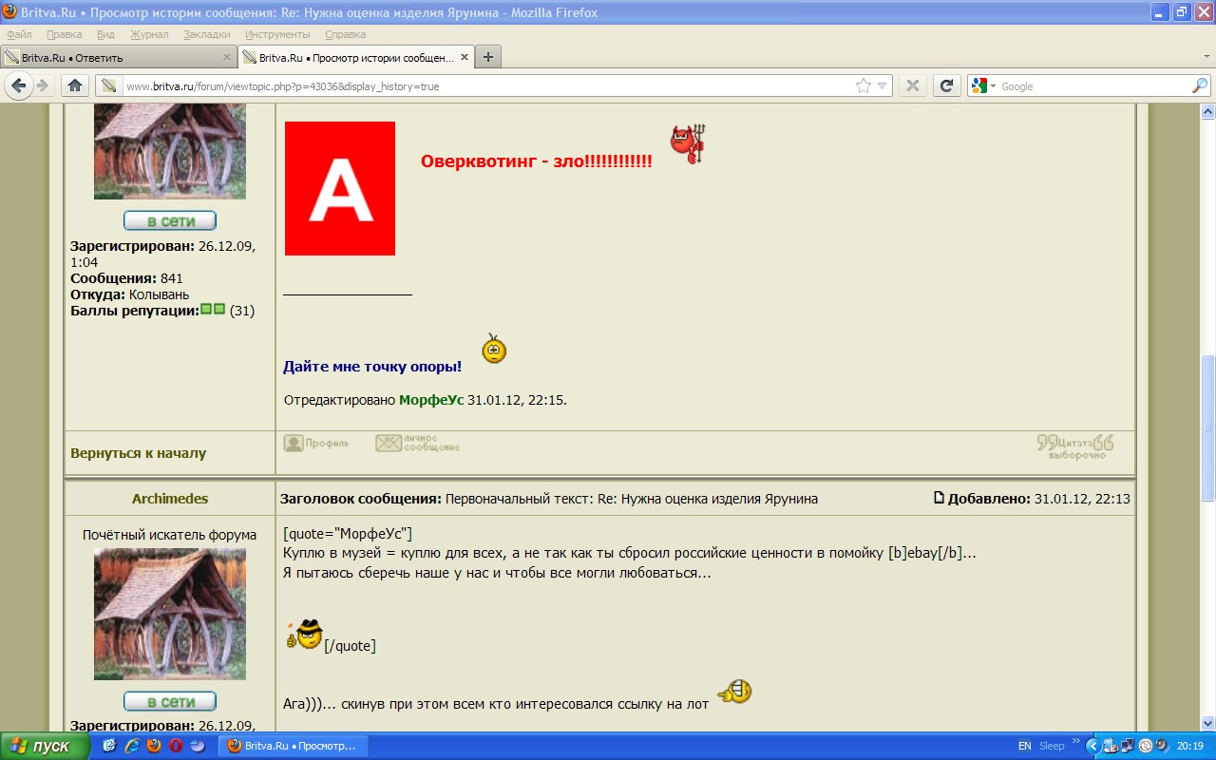
Task: Bookmark this page with the star icon
Action: pos(863,85)
